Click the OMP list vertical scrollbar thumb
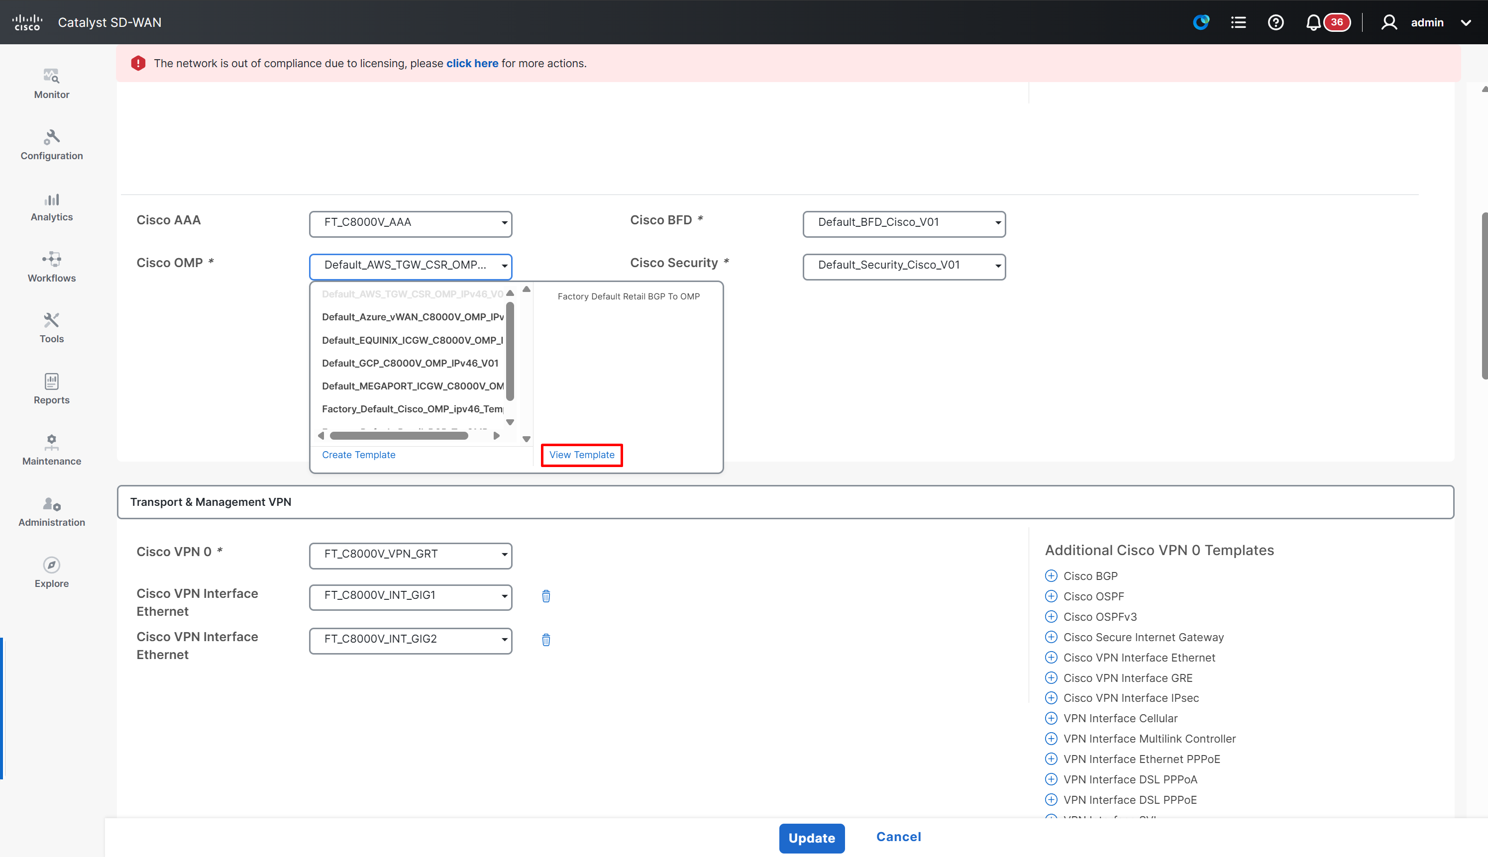1488x857 pixels. point(510,351)
